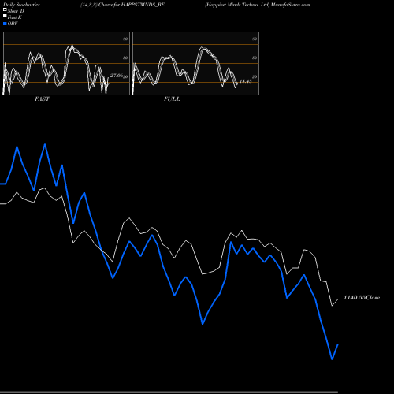Click the white Slow D legend swatch
This screenshot has width=394, height=394.
click(x=5, y=9)
